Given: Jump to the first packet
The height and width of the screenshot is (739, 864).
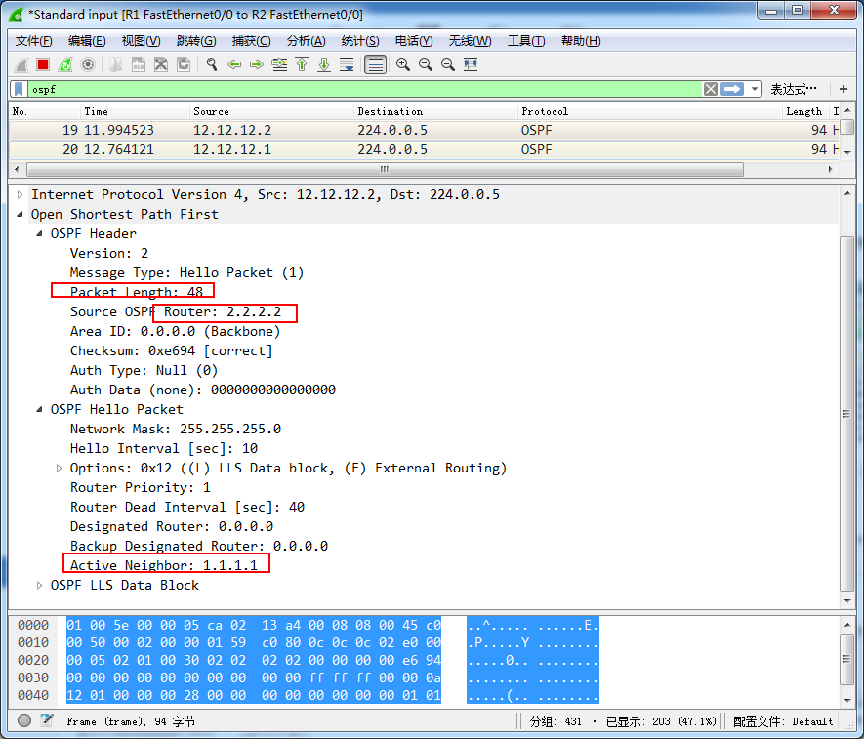Looking at the screenshot, I should (x=302, y=65).
